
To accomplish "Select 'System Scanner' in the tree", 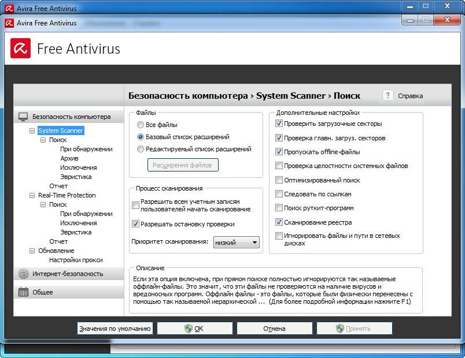I will (61, 130).
